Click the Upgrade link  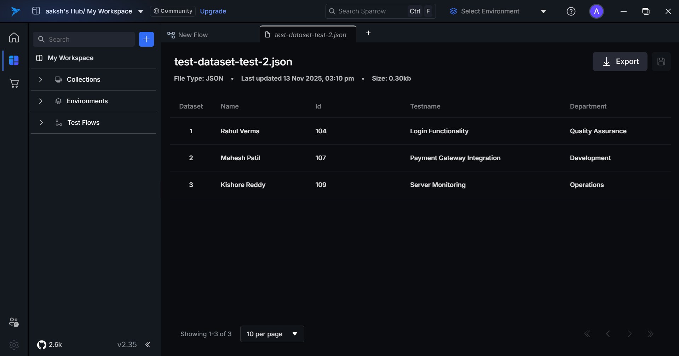pos(213,11)
